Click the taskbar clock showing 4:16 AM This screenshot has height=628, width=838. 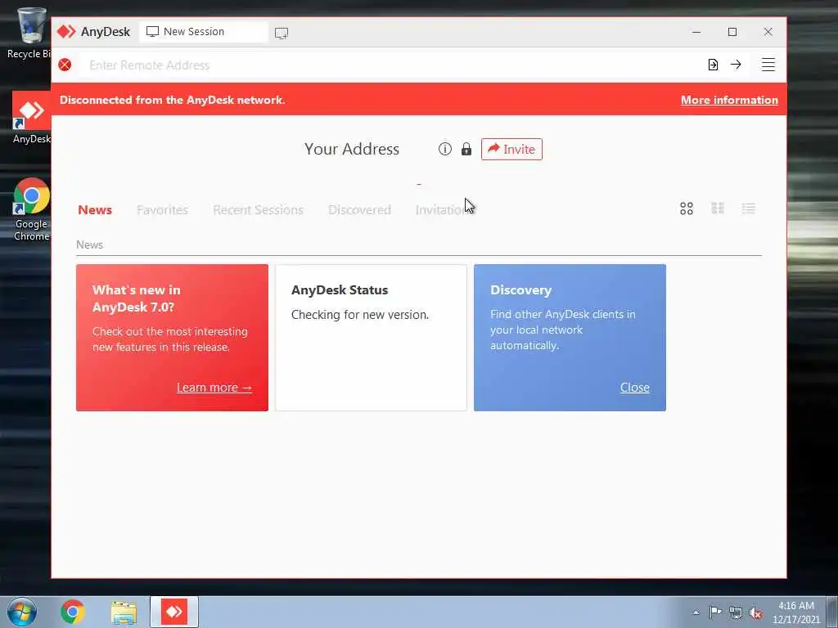795,612
